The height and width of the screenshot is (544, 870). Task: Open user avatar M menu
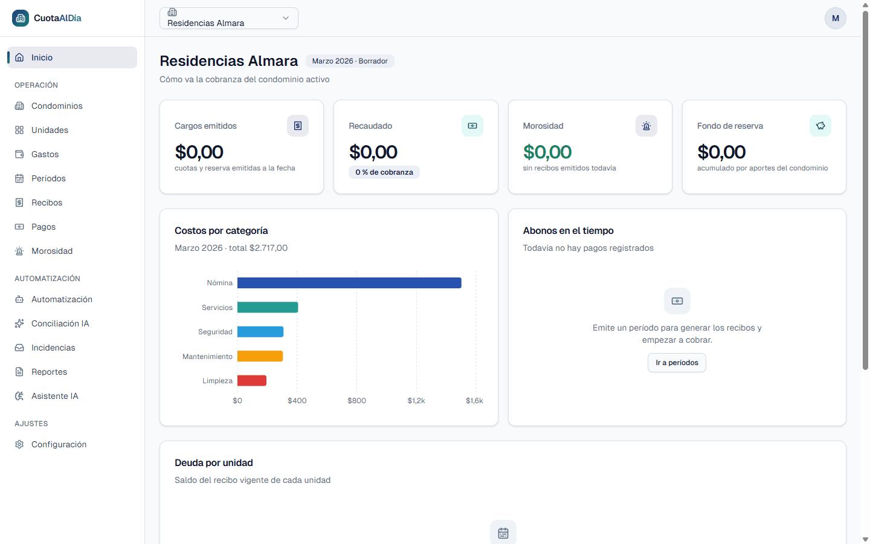pos(836,18)
